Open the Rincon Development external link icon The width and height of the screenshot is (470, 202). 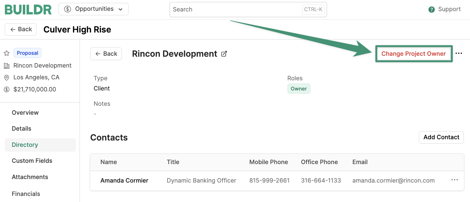tap(224, 54)
